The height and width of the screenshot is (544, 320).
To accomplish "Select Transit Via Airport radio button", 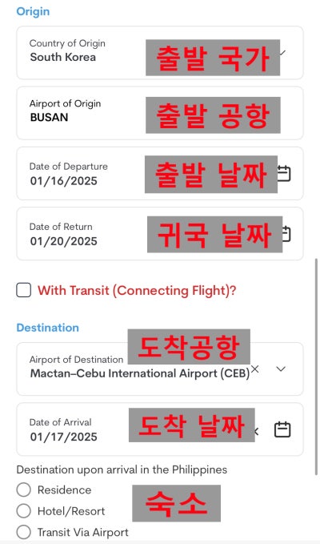I will coord(23,532).
